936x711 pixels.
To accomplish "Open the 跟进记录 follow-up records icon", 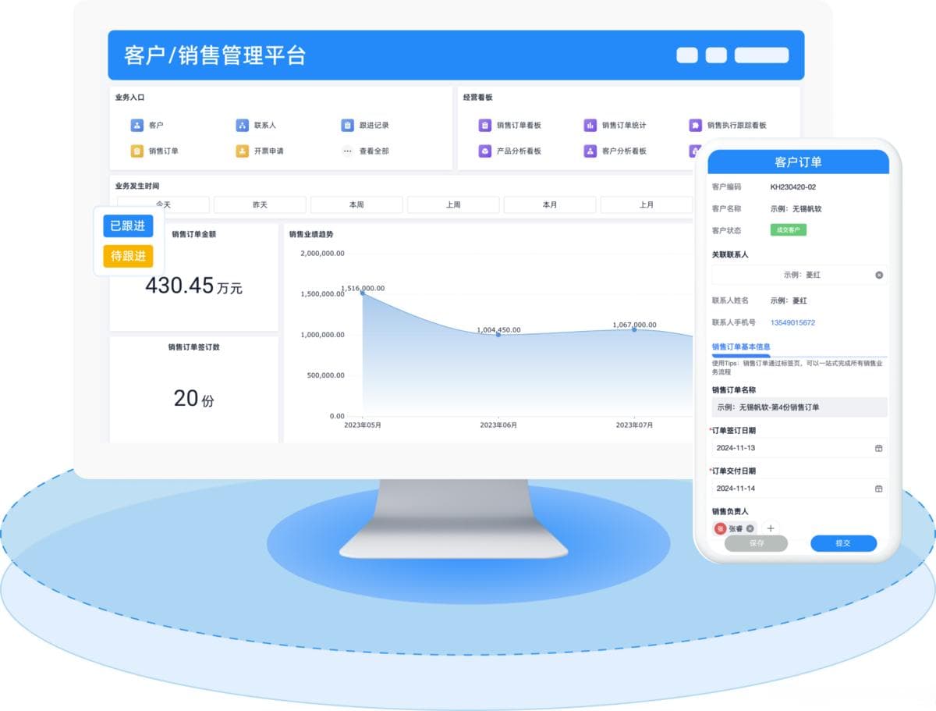I will [348, 125].
